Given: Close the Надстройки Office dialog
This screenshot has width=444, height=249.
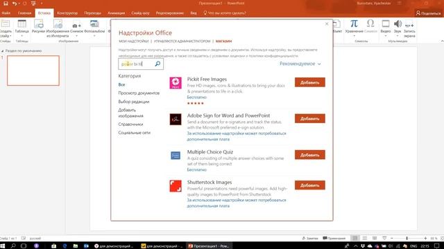Looking at the screenshot, I should tap(327, 24).
